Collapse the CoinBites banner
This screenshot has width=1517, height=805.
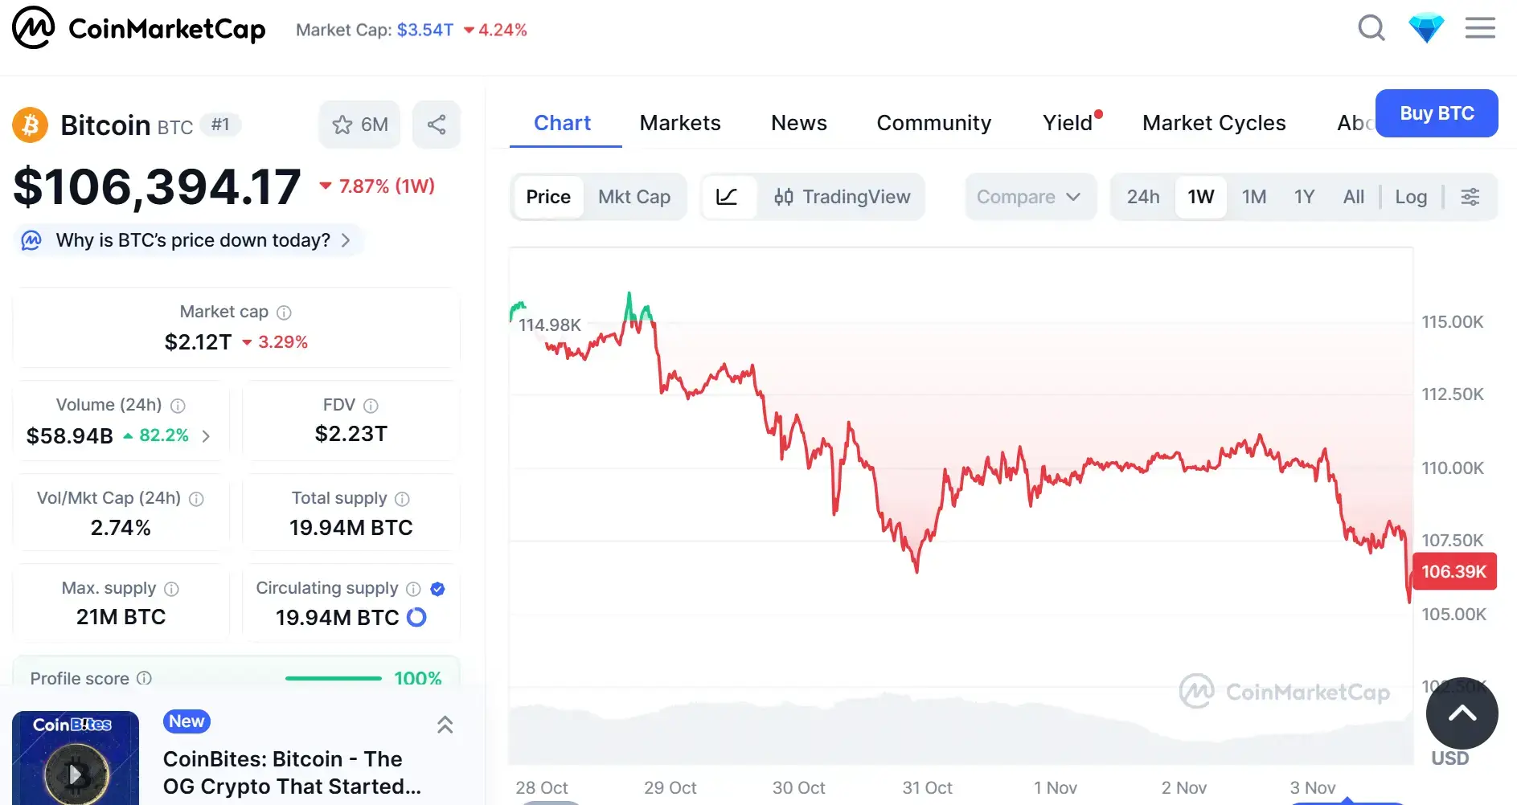click(445, 725)
